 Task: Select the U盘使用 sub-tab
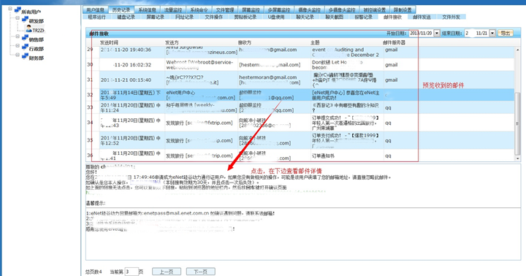click(276, 17)
